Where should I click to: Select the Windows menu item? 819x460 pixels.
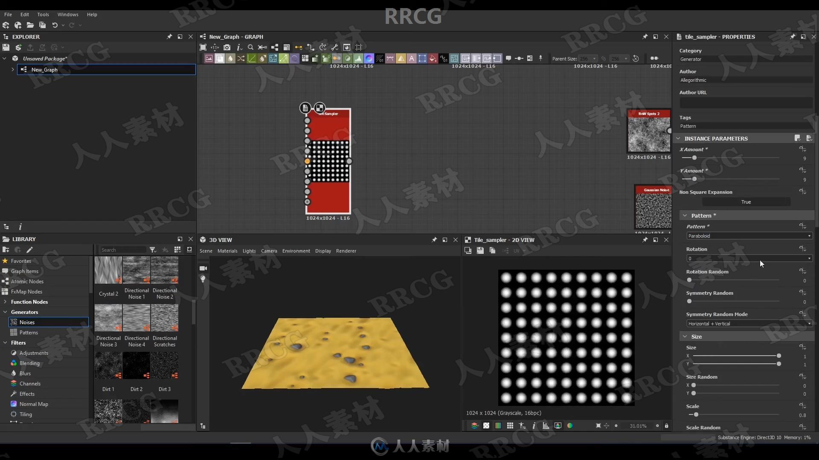67,14
